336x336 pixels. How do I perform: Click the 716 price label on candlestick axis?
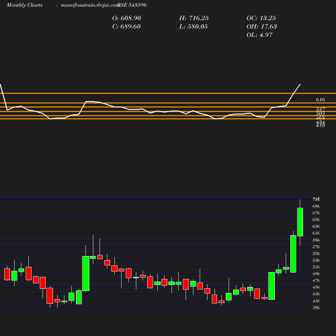pyautogui.click(x=316, y=199)
